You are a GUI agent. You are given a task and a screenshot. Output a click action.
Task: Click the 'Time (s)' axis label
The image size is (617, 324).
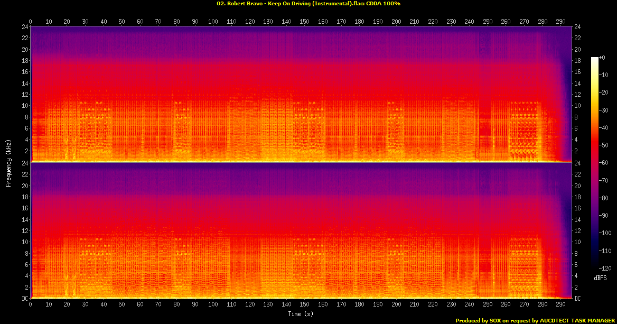pyautogui.click(x=301, y=314)
